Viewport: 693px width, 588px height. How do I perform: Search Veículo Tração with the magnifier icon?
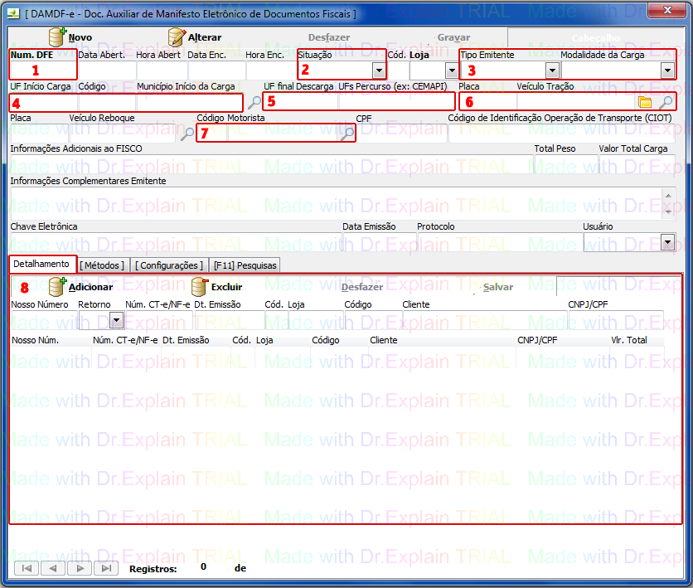(x=666, y=102)
